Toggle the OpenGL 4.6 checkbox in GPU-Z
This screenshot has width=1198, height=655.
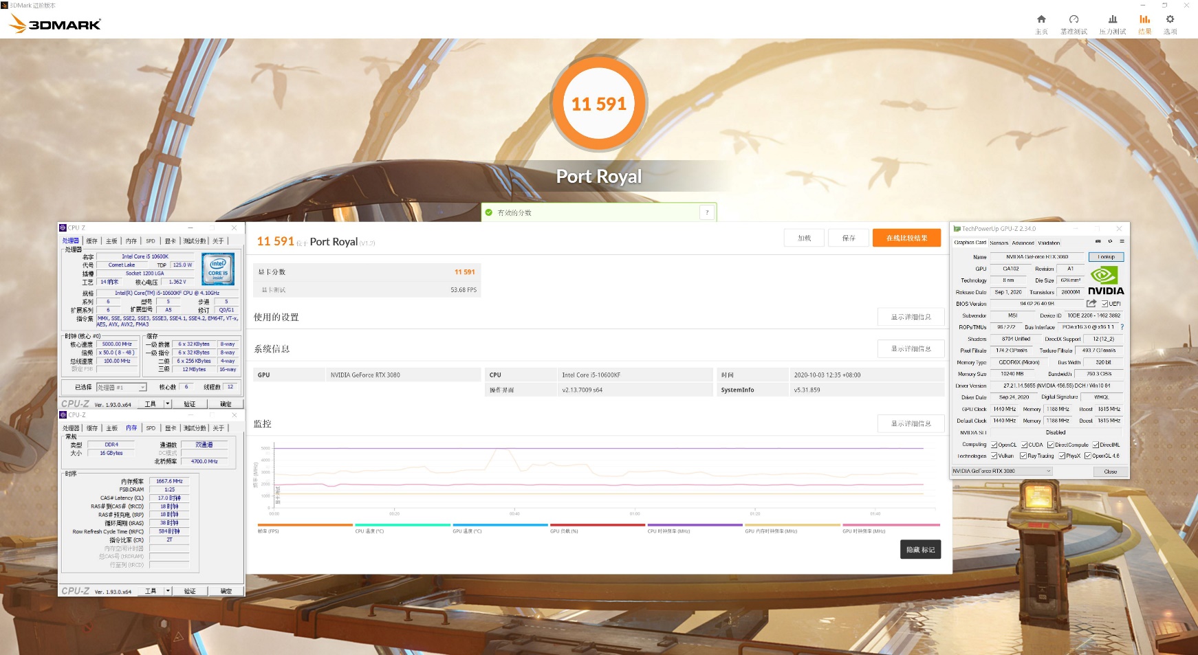pos(1088,456)
